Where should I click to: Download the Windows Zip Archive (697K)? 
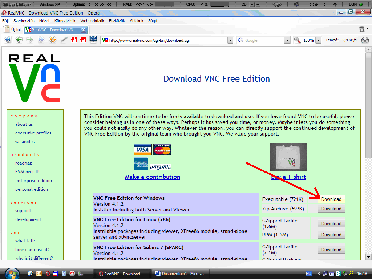pos(331,209)
